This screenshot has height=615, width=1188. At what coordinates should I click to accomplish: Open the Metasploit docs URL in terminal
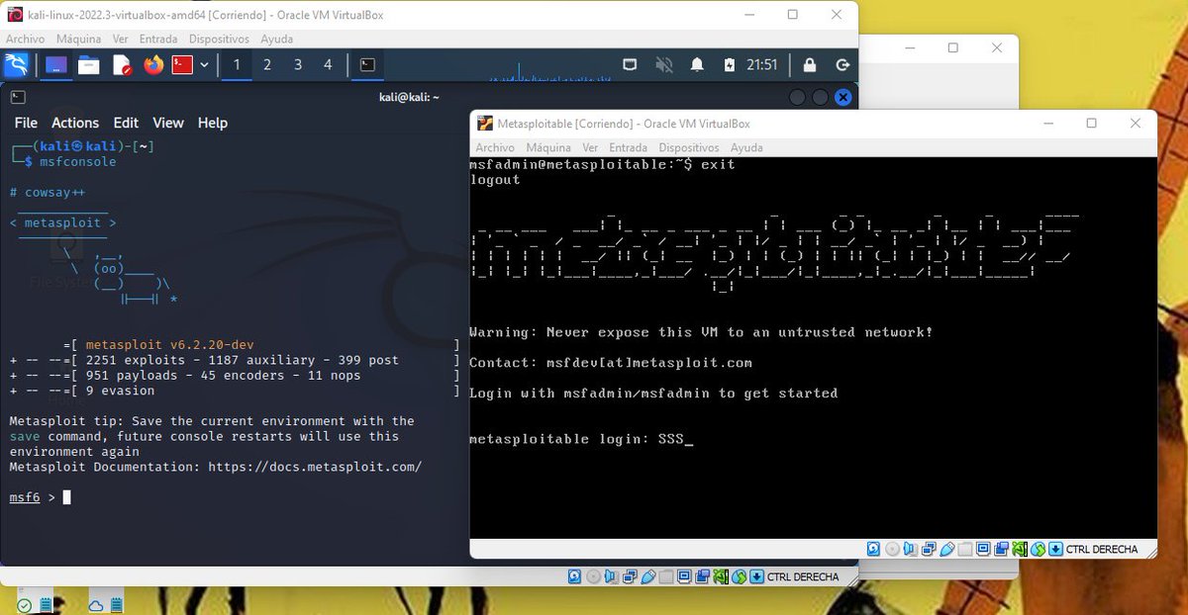(x=315, y=467)
